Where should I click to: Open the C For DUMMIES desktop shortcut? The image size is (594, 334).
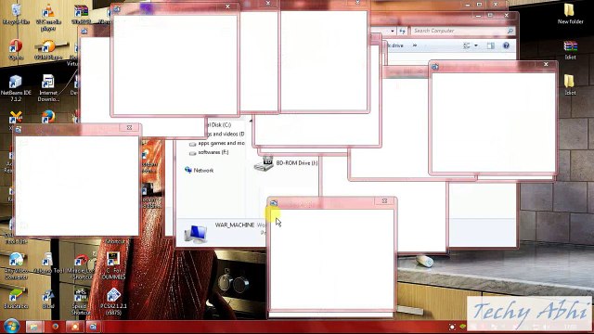(x=113, y=266)
